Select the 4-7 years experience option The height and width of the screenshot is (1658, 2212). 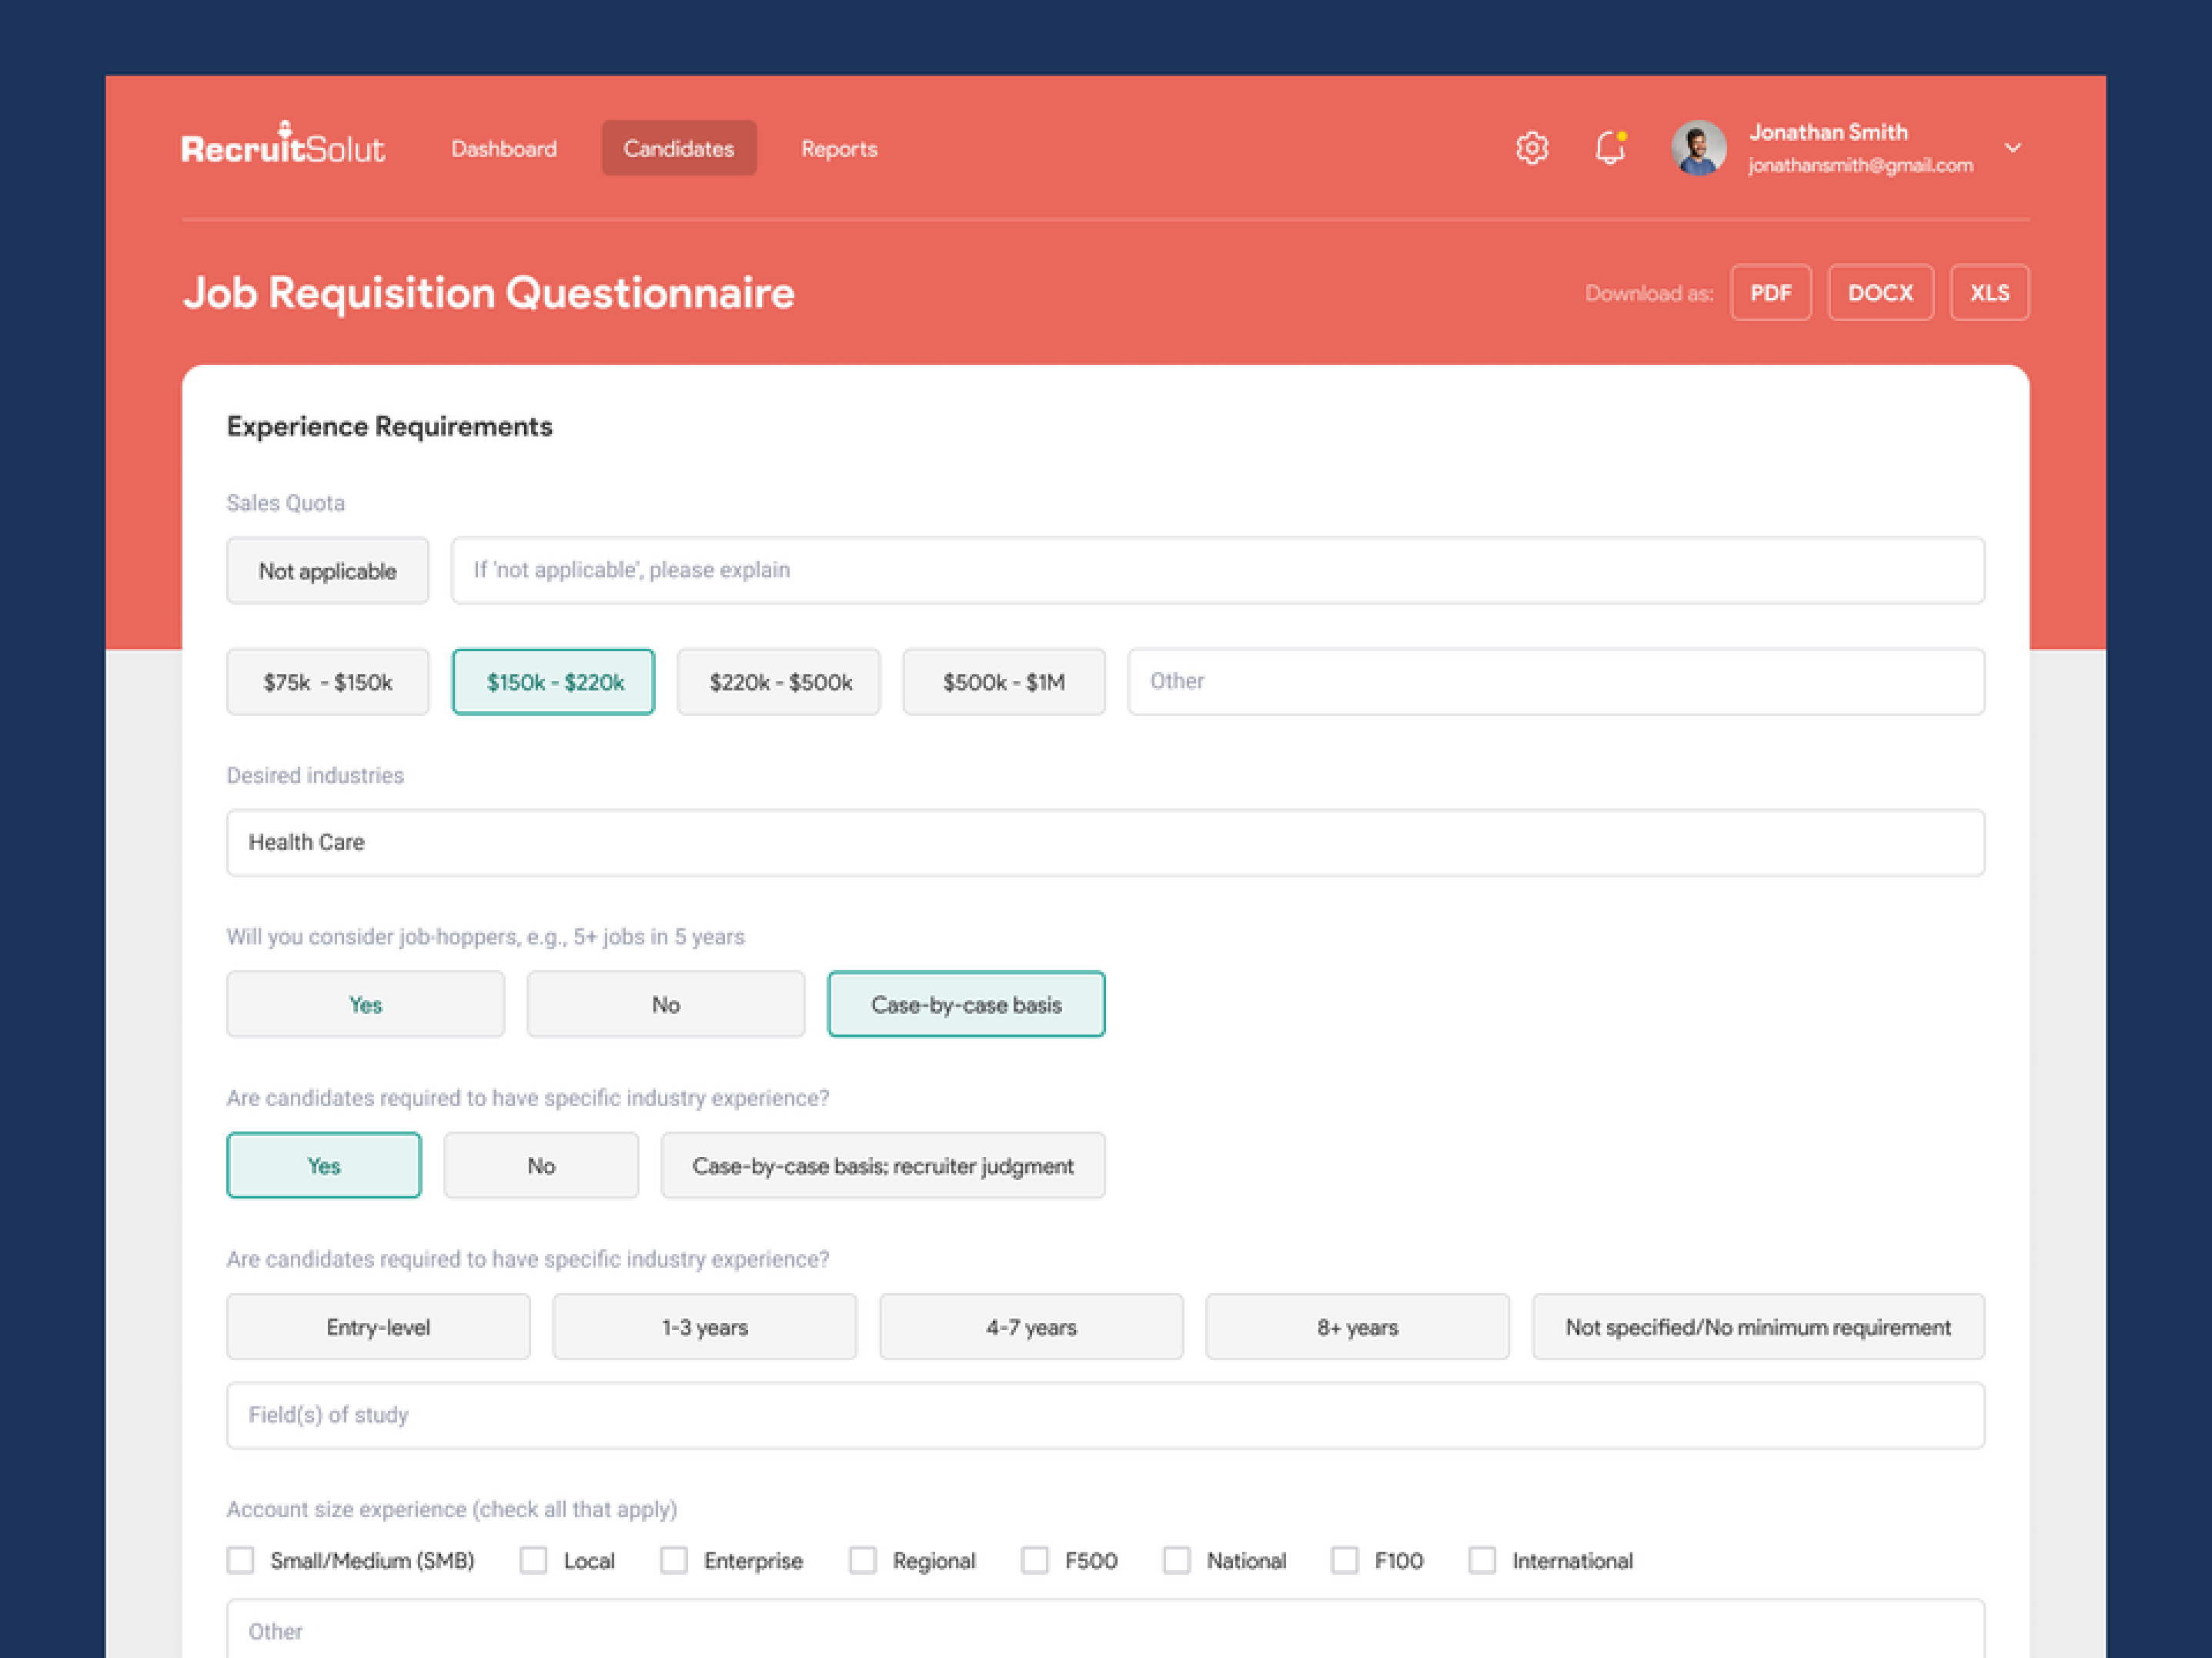pyautogui.click(x=1031, y=1327)
